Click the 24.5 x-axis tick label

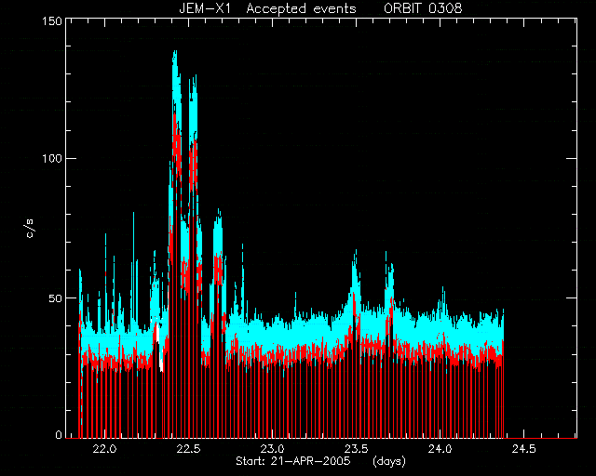523,449
